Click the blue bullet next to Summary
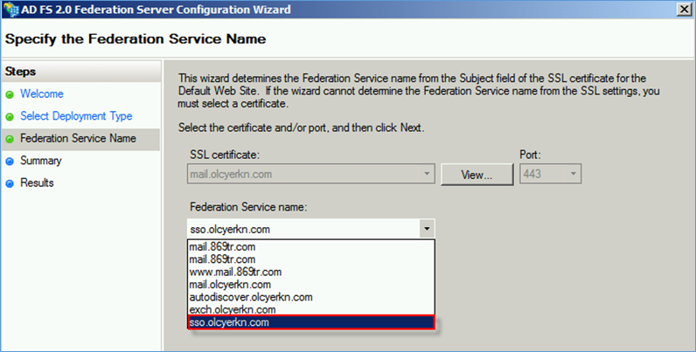The height and width of the screenshot is (352, 696). click(10, 162)
